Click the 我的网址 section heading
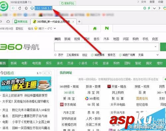The height and width of the screenshot is (131, 166). [x=66, y=73]
